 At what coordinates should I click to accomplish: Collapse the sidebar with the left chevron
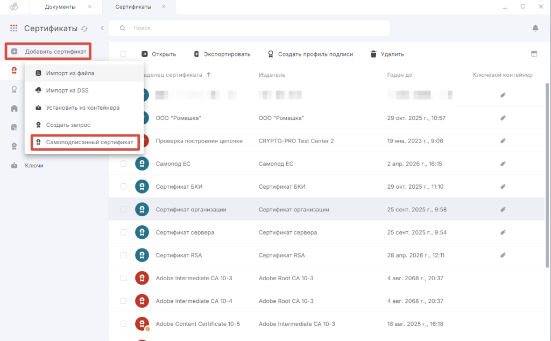tap(102, 28)
